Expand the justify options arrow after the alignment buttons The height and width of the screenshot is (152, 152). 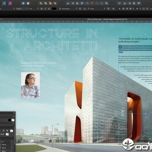coord(133,8)
